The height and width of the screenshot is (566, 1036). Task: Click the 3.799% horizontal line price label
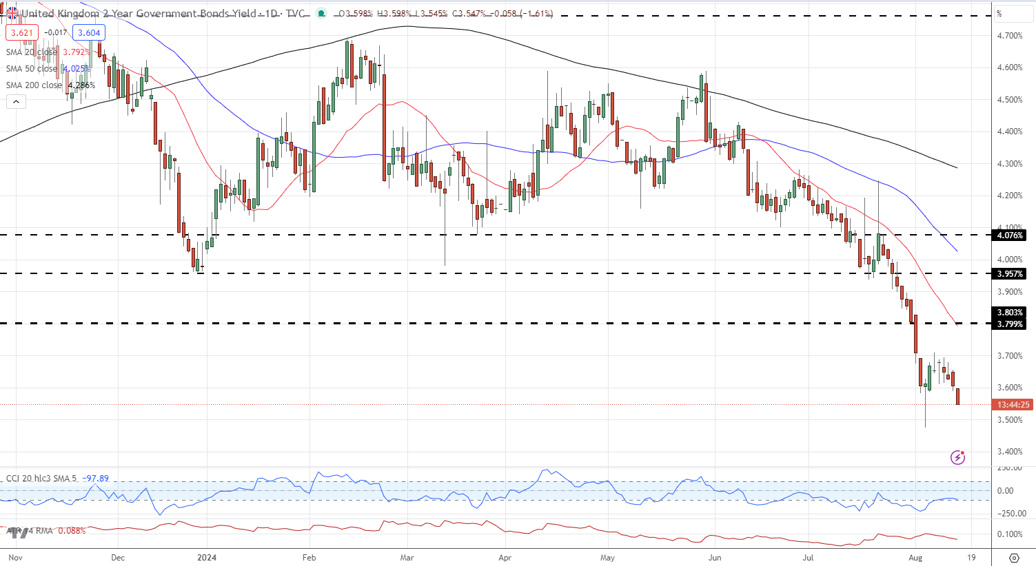click(x=1010, y=324)
